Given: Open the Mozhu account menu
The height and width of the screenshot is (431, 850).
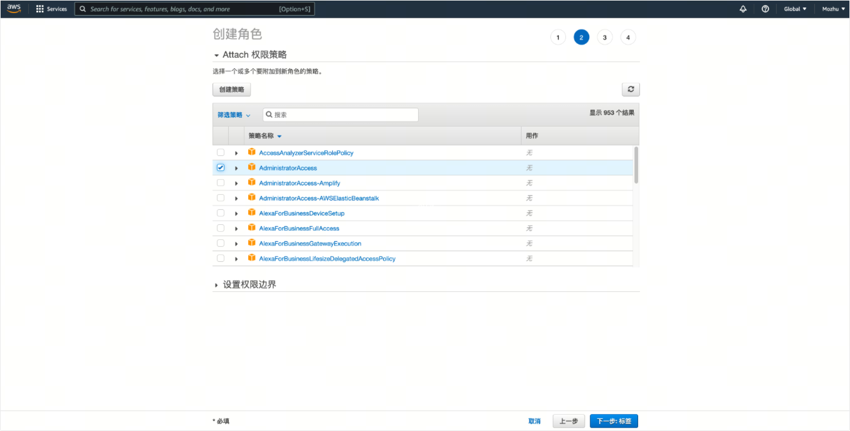Looking at the screenshot, I should [x=834, y=9].
